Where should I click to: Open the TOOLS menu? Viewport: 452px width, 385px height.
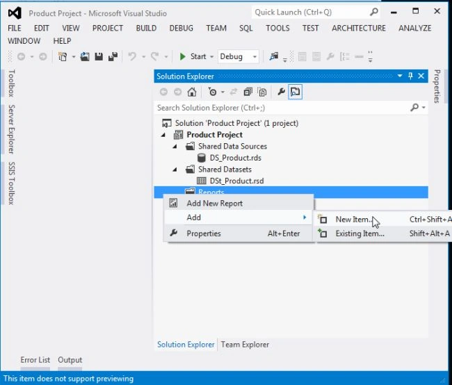pyautogui.click(x=277, y=28)
